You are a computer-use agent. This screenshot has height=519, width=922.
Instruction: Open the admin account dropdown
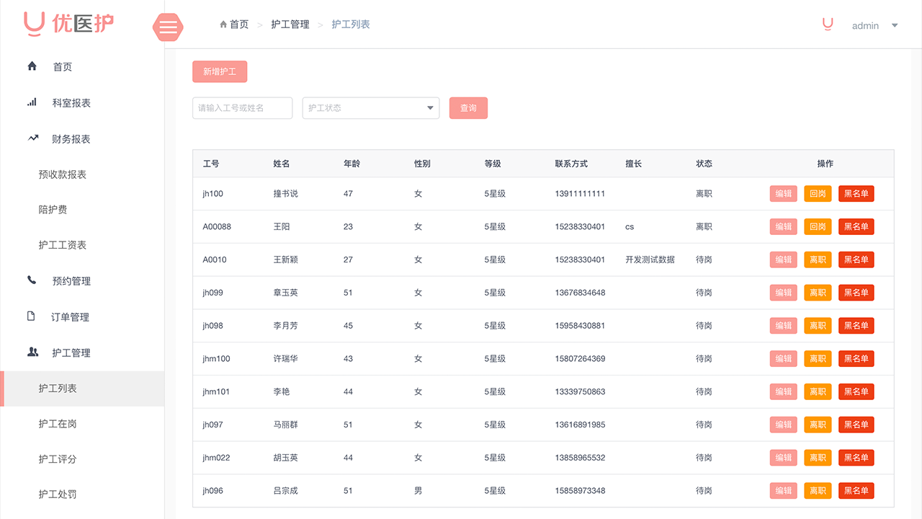point(875,25)
